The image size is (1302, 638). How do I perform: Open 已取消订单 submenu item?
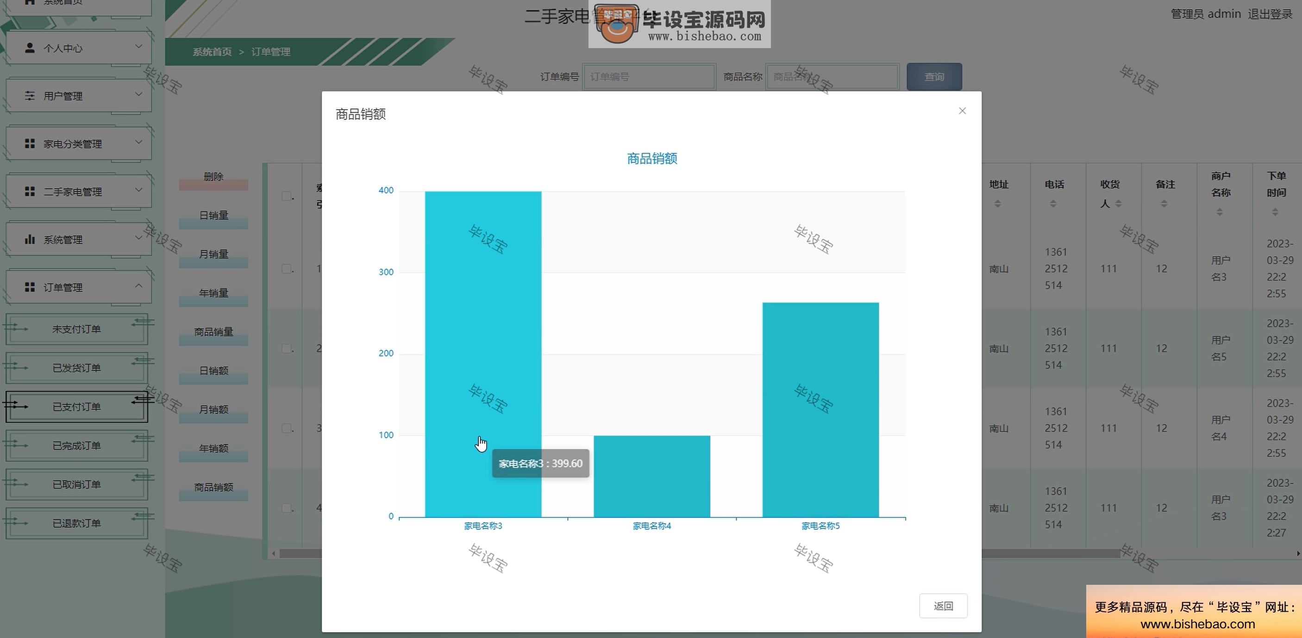coord(77,484)
